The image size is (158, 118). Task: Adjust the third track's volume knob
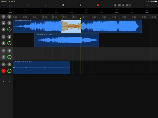(x=9, y=57)
